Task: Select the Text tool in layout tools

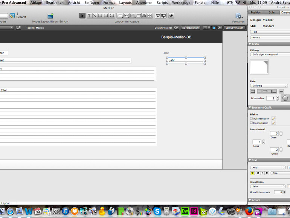Action: click(x=90, y=16)
